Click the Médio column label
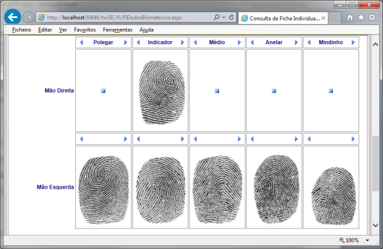Viewport: 383px width, 249px height. coord(217,42)
